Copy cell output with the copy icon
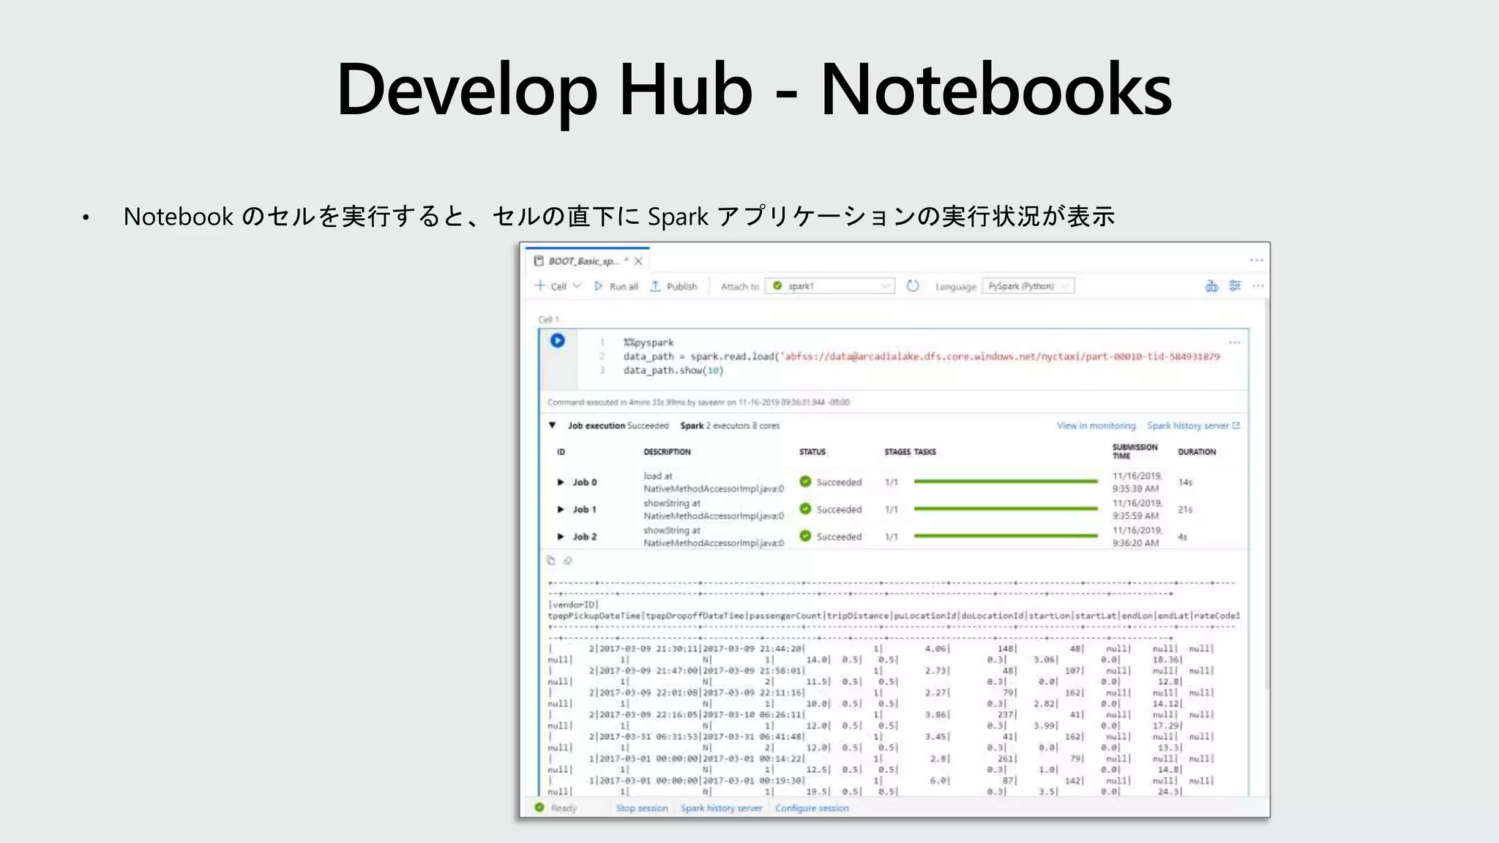Viewport: 1499px width, 843px height. click(x=551, y=561)
